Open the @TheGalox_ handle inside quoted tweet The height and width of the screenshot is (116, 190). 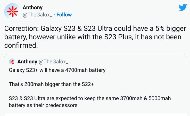pyautogui.click(x=53, y=62)
